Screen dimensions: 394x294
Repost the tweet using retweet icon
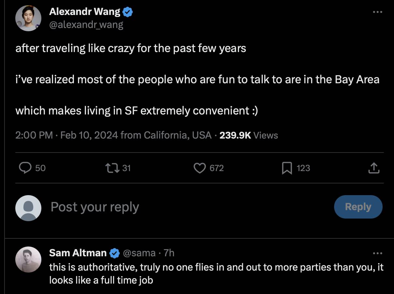(x=111, y=168)
